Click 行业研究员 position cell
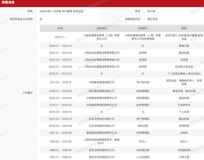Image resolution: width=204 pixels, height=160 pixels. click(184, 105)
